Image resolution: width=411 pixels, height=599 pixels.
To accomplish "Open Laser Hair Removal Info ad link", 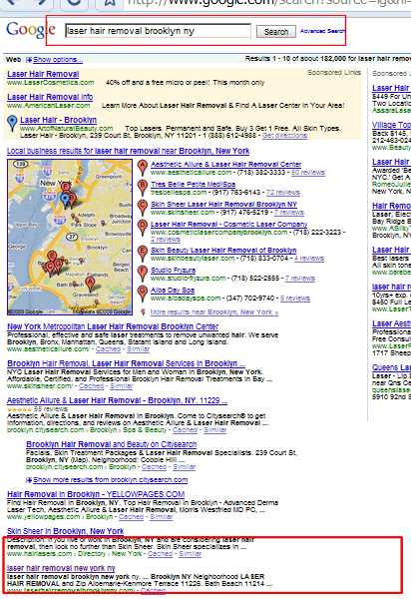I will [x=50, y=97].
